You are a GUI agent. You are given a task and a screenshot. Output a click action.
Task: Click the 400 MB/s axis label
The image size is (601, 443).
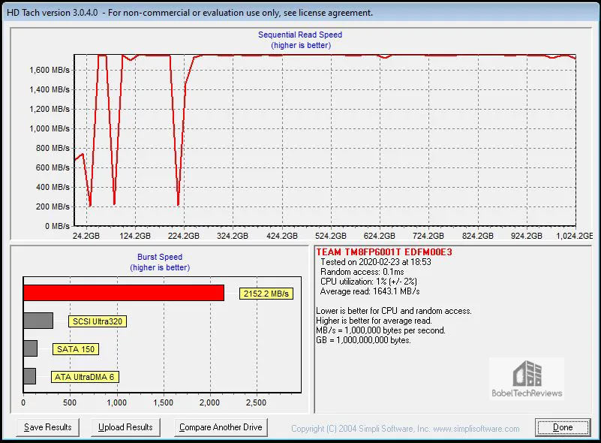tap(53, 187)
